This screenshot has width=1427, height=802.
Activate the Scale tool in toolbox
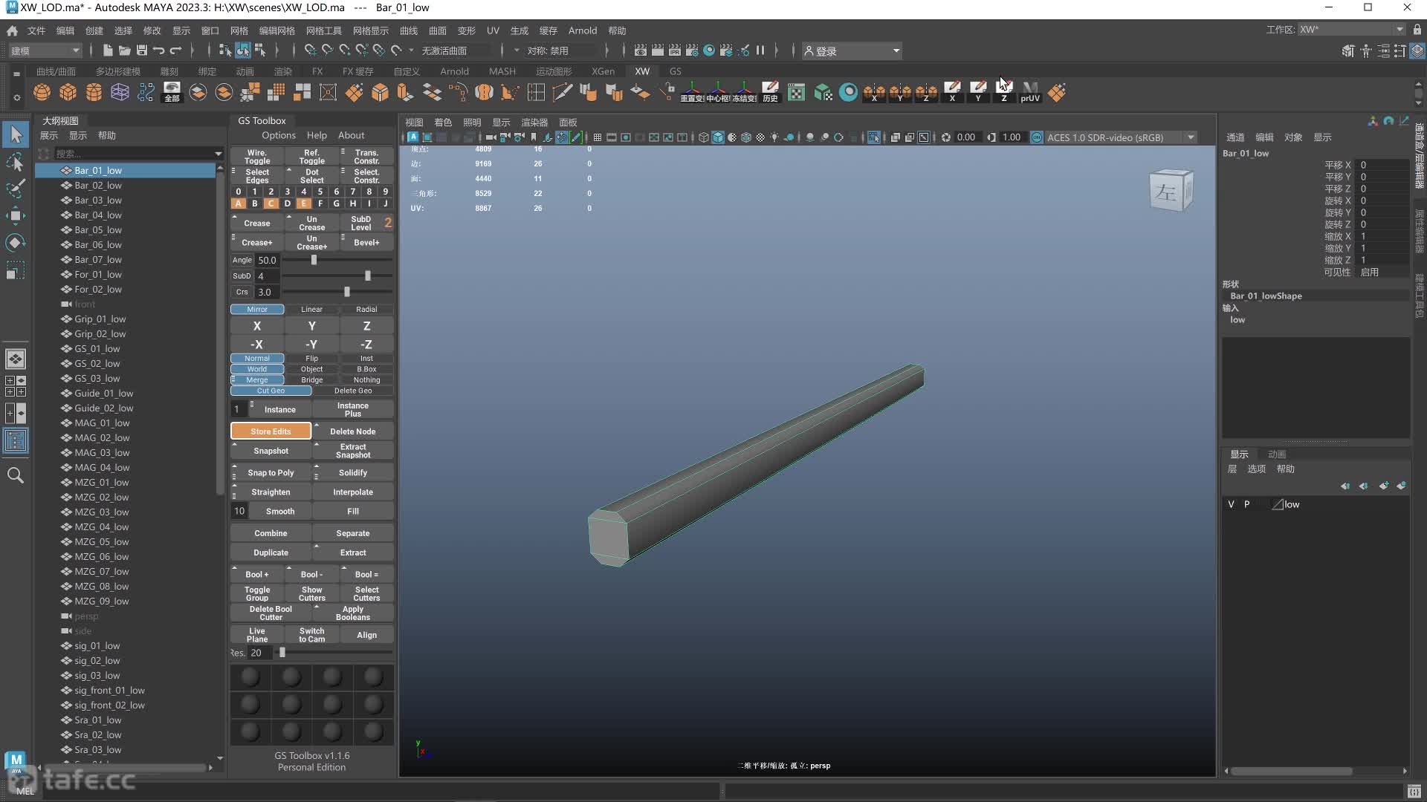16,270
